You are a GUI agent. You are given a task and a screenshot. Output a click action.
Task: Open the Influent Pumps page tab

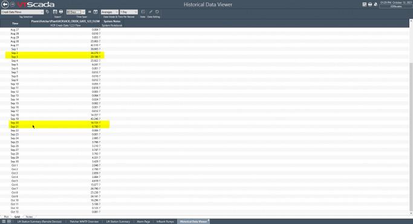coord(165,222)
